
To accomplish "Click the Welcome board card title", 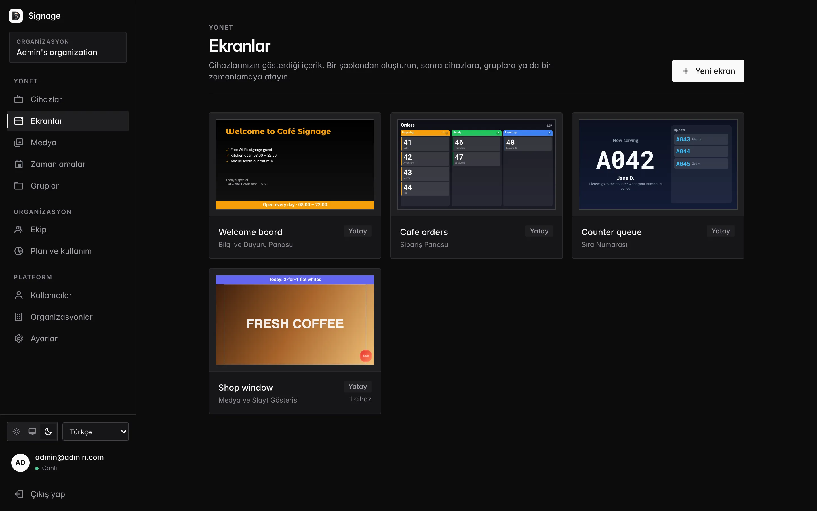I will 250,232.
